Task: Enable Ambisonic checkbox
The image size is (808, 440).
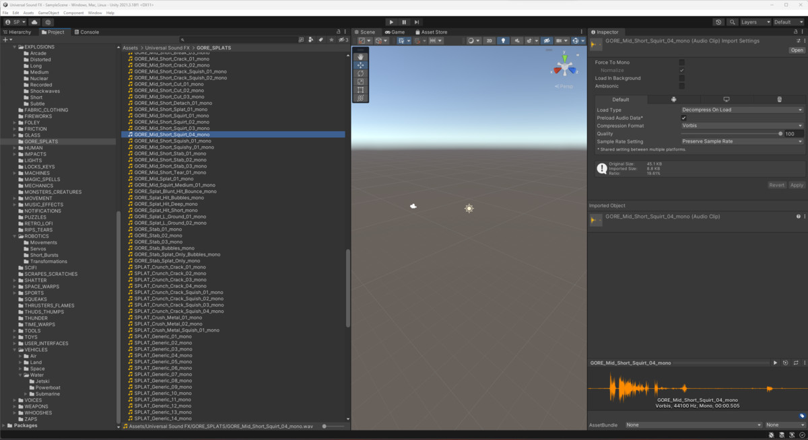Action: 682,86
